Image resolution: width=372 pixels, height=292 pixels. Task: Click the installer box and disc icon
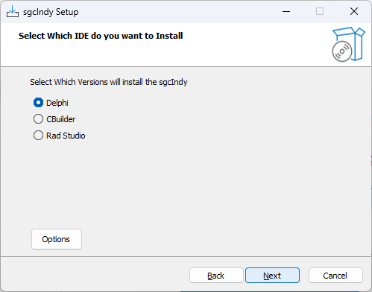(348, 44)
